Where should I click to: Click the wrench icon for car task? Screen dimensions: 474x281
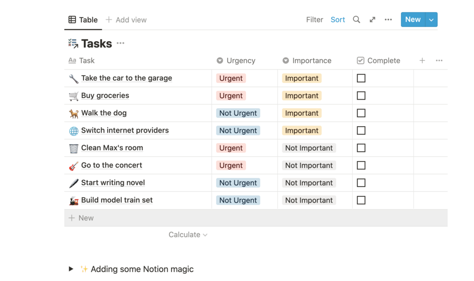[74, 78]
